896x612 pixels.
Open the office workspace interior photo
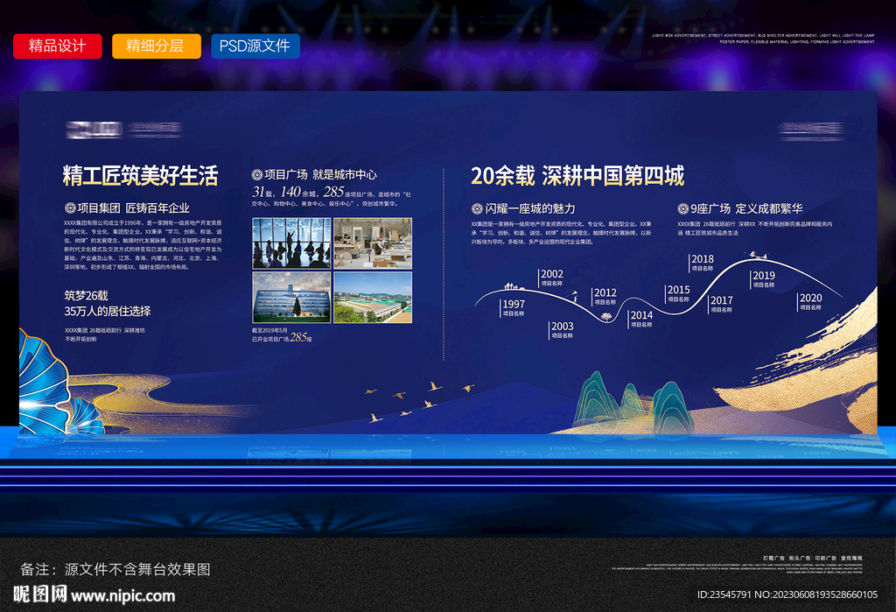click(373, 243)
